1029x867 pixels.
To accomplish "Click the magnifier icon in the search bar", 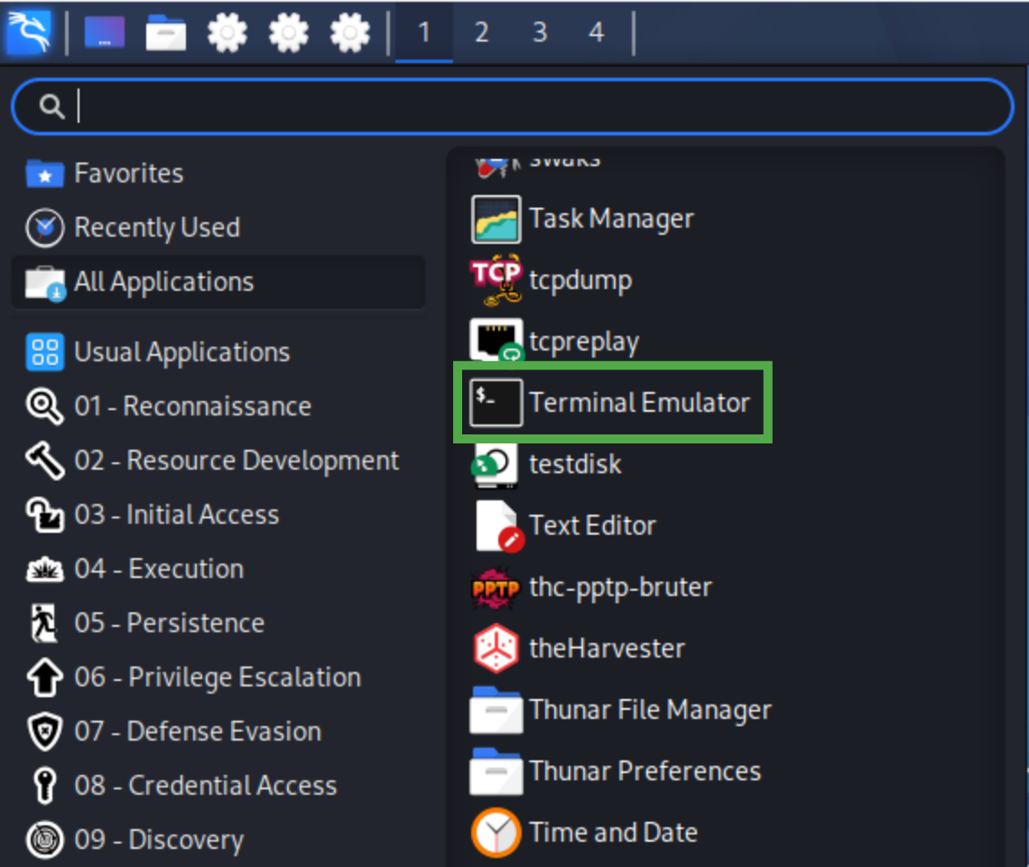I will (51, 106).
